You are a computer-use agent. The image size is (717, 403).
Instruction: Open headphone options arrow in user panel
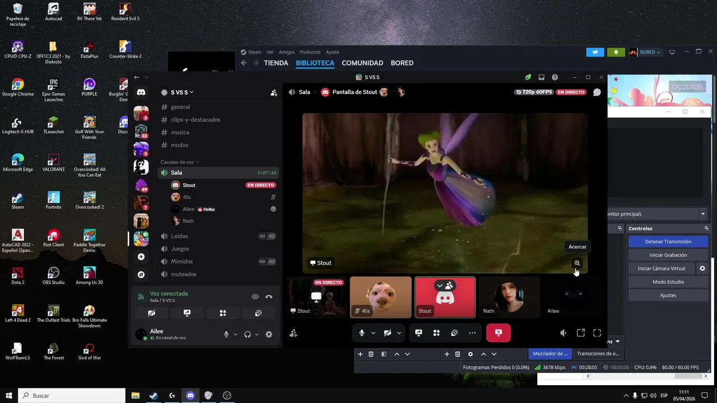tap(257, 335)
